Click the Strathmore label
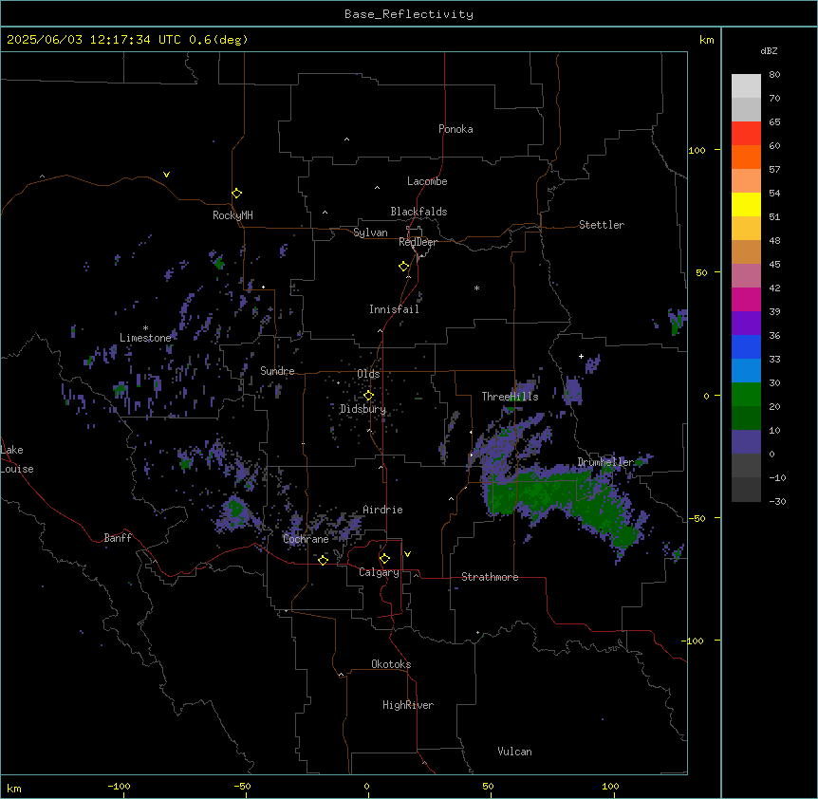818x799 pixels. (x=490, y=577)
